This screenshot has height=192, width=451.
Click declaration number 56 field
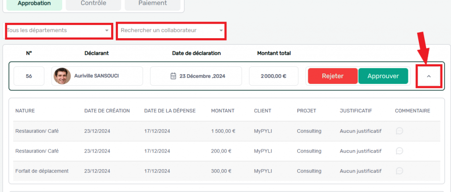click(29, 76)
